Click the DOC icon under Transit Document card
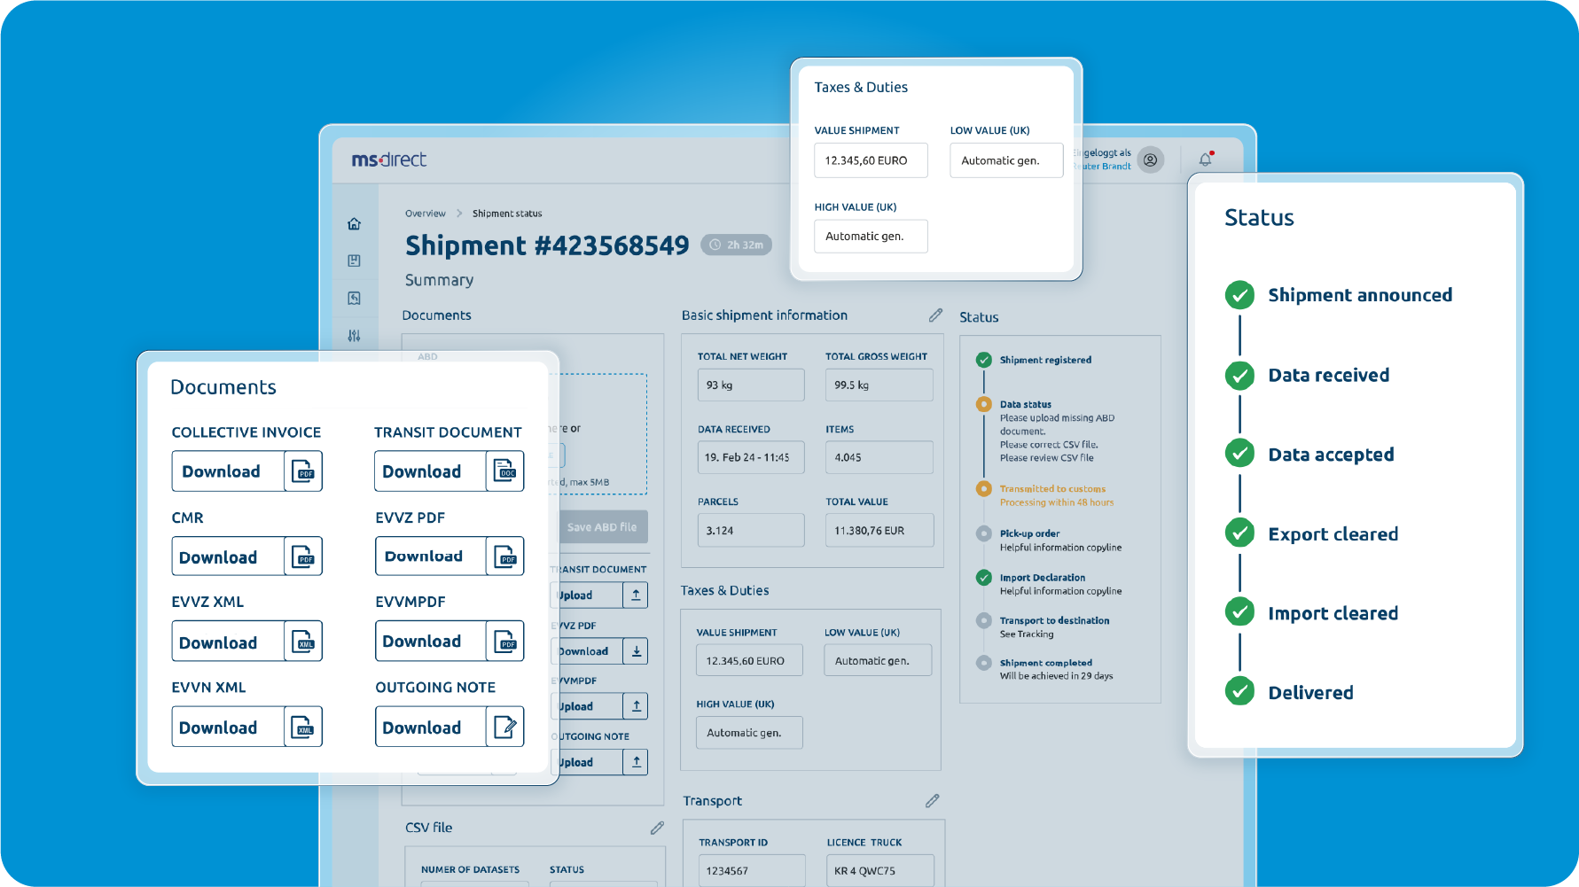1579x887 pixels. (x=505, y=471)
